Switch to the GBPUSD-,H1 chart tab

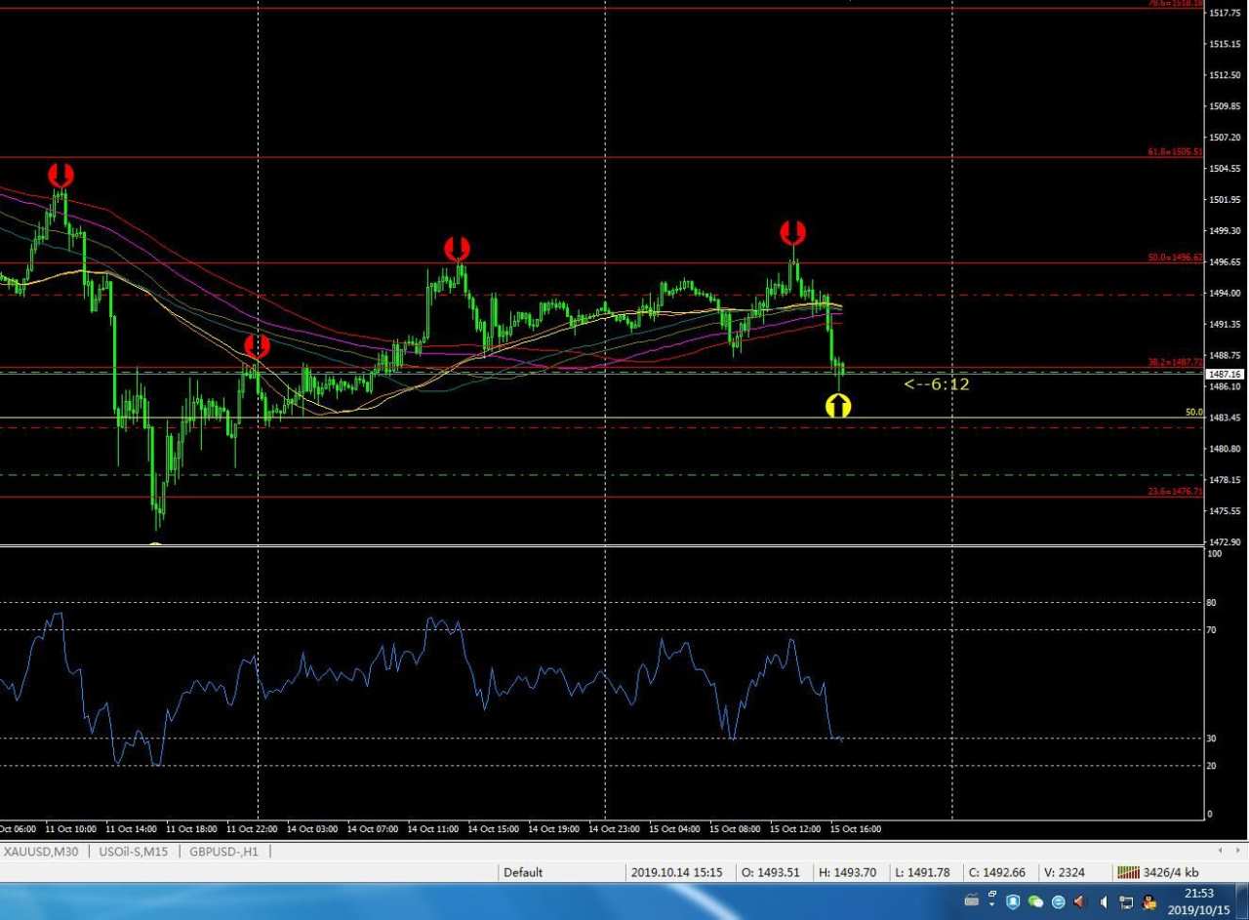point(222,851)
